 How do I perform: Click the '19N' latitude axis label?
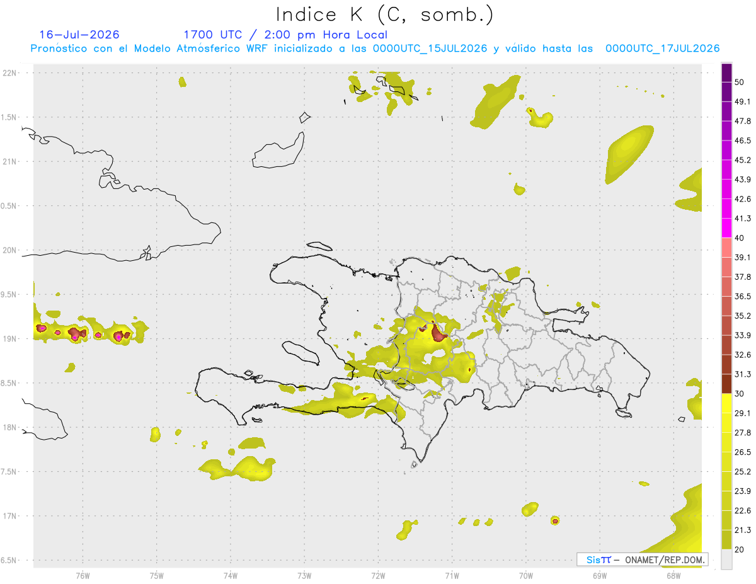pyautogui.click(x=9, y=339)
